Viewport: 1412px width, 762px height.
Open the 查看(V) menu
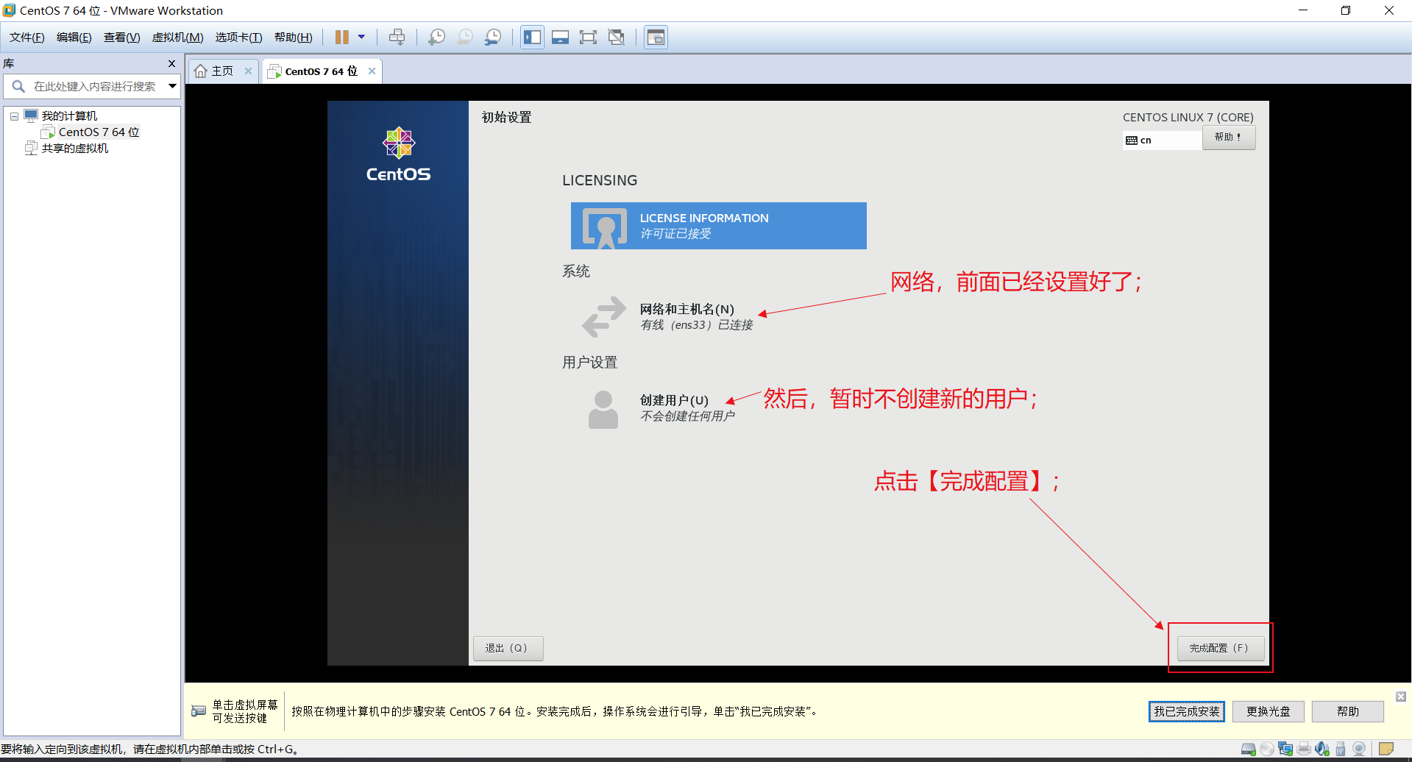click(x=122, y=38)
